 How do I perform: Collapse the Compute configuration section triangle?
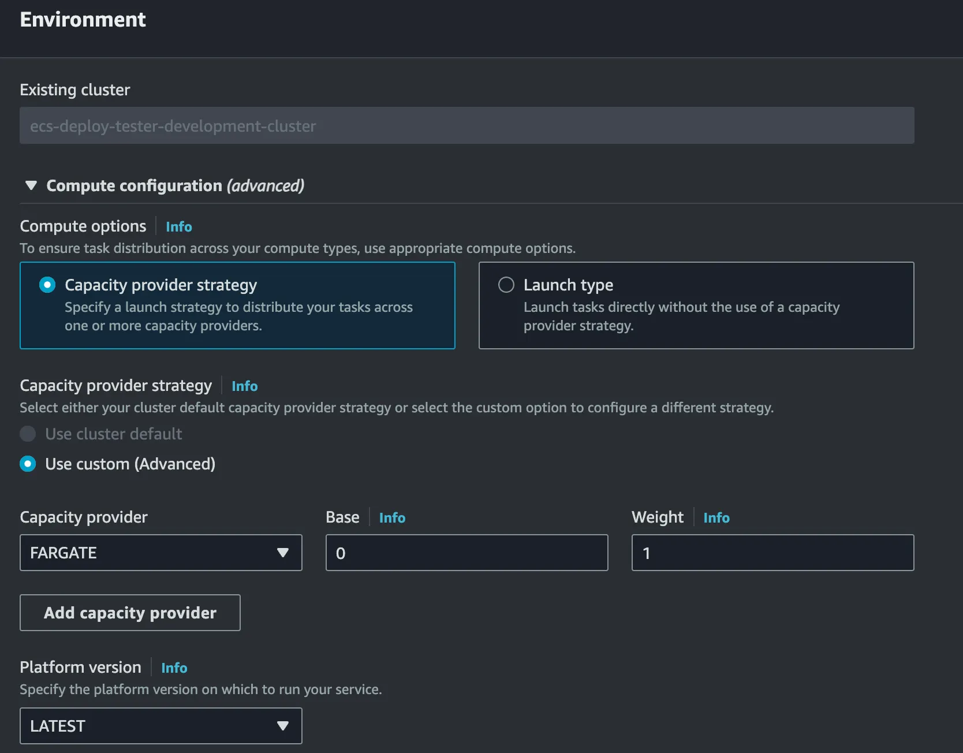[x=31, y=186]
